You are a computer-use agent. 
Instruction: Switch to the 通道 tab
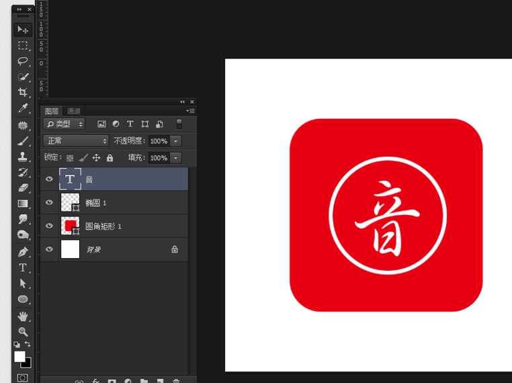click(x=74, y=111)
